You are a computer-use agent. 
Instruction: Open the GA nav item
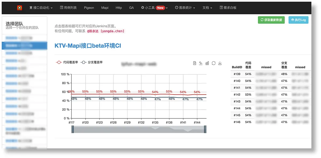coord(131,8)
